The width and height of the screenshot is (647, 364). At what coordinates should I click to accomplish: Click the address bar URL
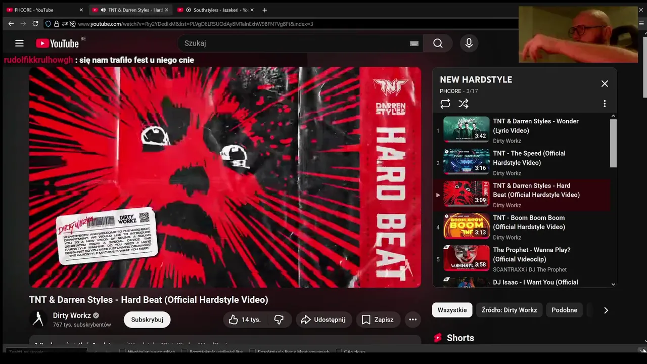(x=196, y=24)
